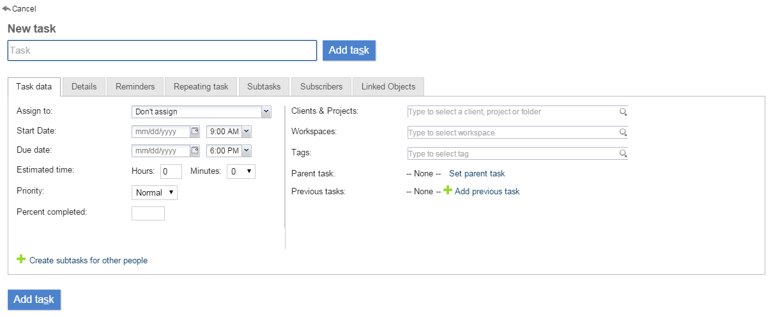Switch to the Reminders tab
Screen dimensions: 773x317
(x=135, y=87)
